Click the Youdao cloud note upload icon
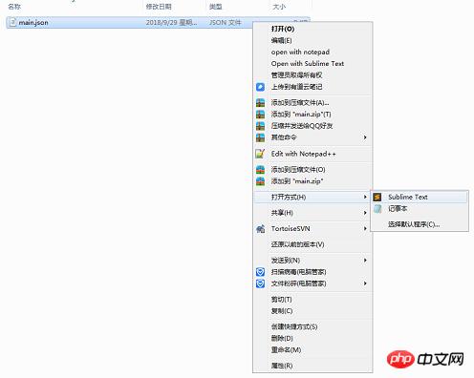Viewport: 474px width, 378px height. tap(260, 87)
